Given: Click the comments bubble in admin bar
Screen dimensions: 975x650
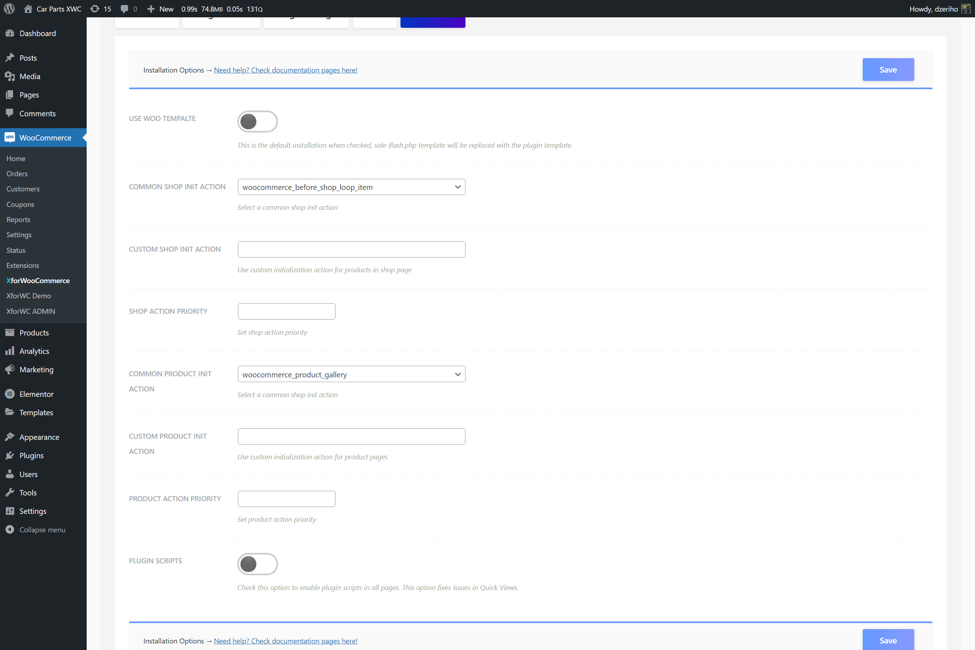Looking at the screenshot, I should (124, 9).
